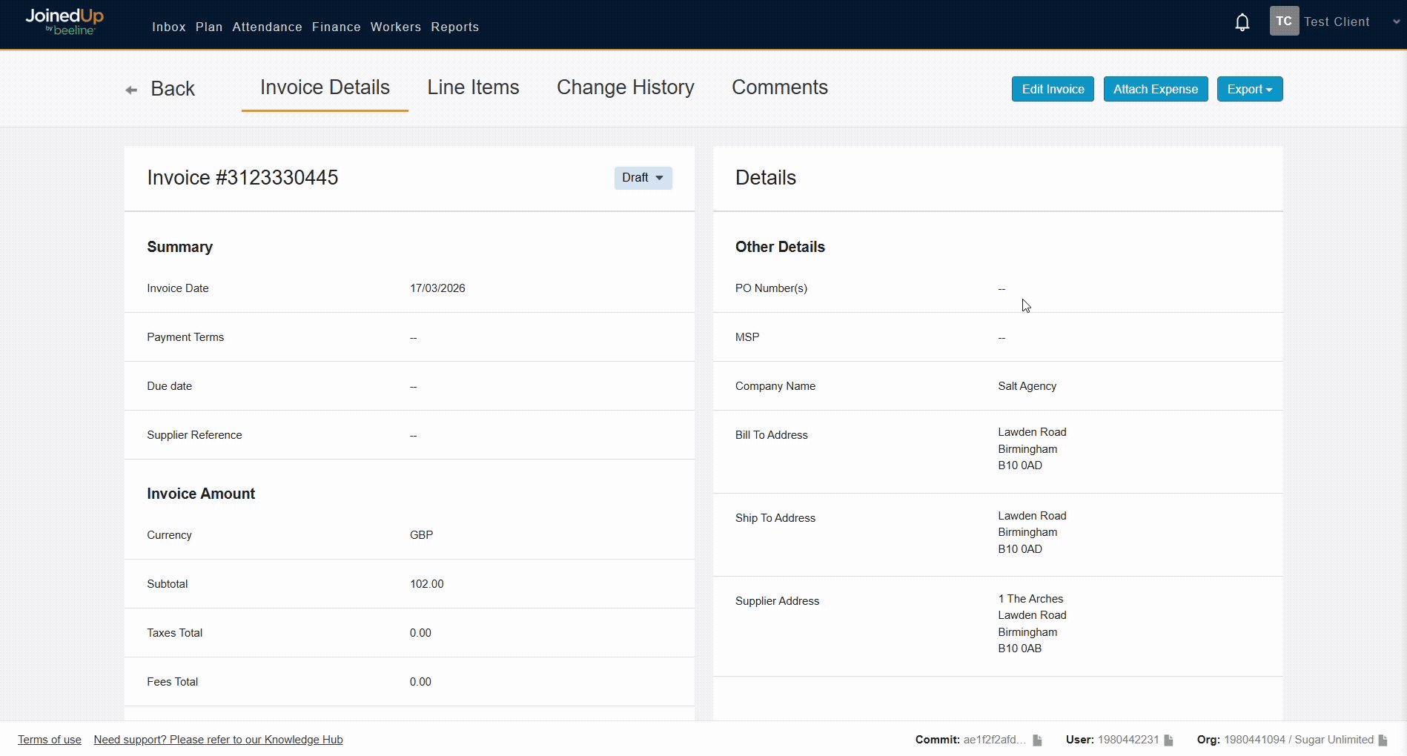Click the Attach Expense button

coord(1155,89)
